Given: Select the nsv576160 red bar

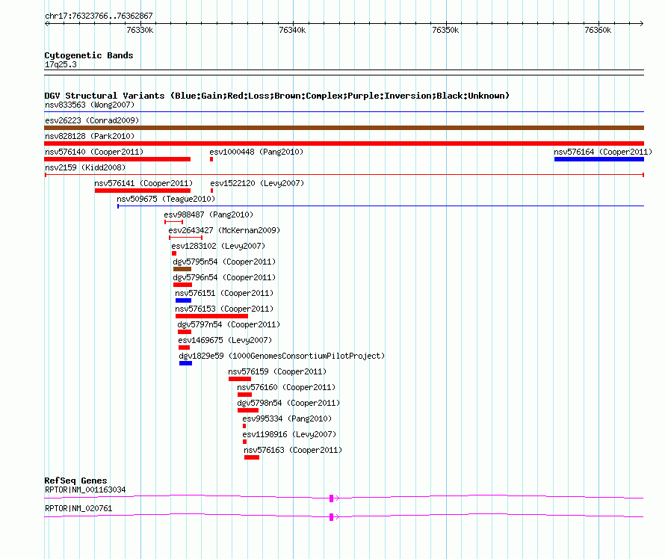Looking at the screenshot, I should tap(245, 395).
